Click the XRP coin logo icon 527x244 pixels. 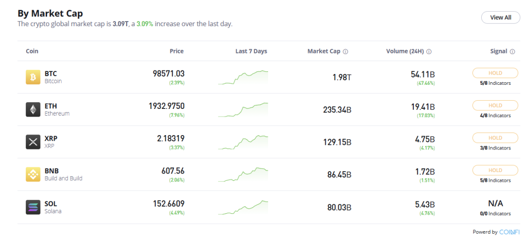click(x=33, y=142)
